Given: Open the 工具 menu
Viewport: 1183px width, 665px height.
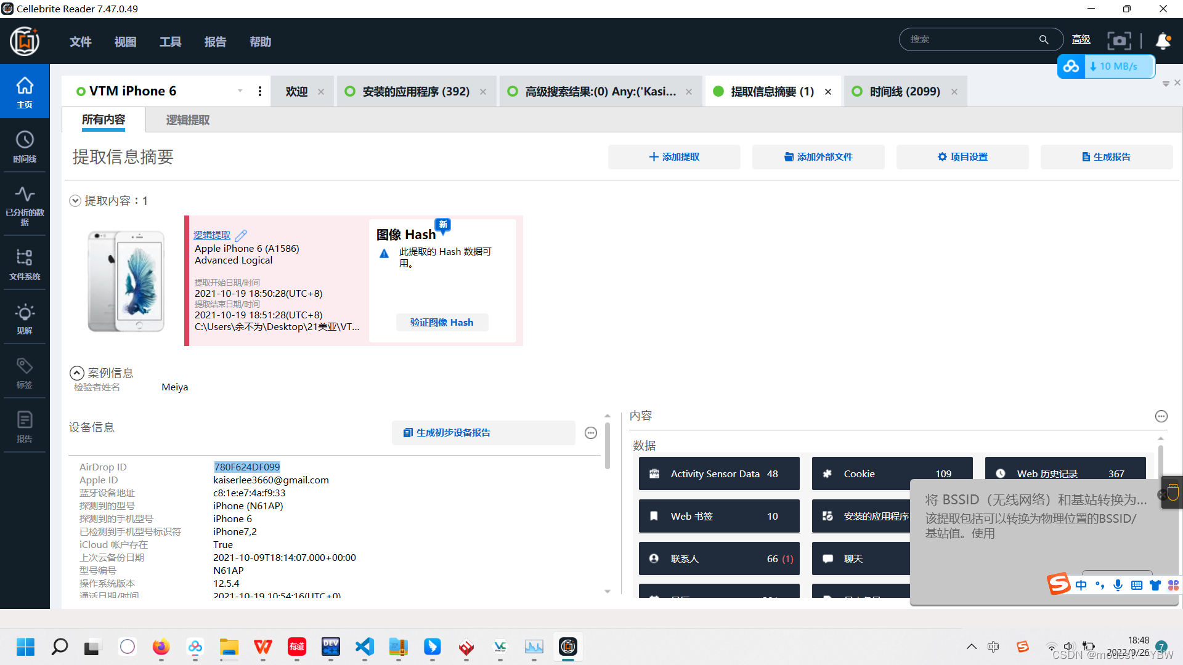Looking at the screenshot, I should click(x=170, y=42).
